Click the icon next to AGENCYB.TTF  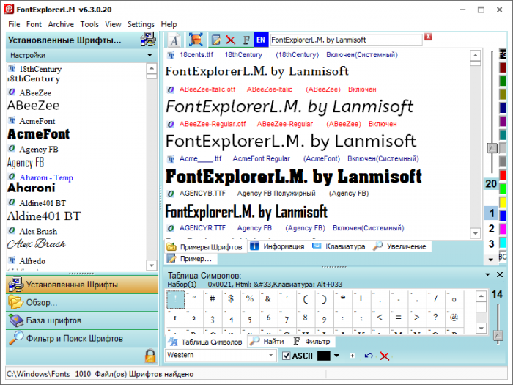pyautogui.click(x=171, y=194)
